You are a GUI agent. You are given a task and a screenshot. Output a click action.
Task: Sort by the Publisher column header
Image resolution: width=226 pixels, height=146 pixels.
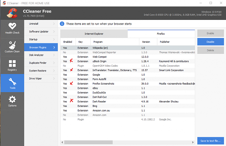(176, 42)
